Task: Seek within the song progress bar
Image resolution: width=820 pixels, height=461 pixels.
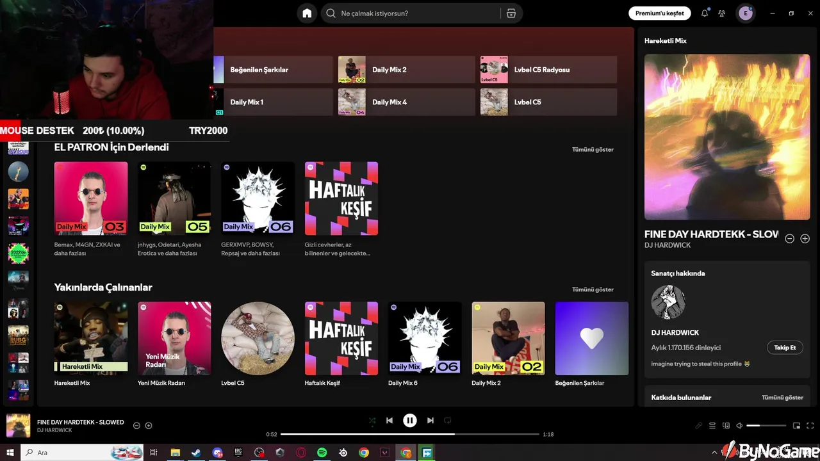Action: click(x=410, y=434)
